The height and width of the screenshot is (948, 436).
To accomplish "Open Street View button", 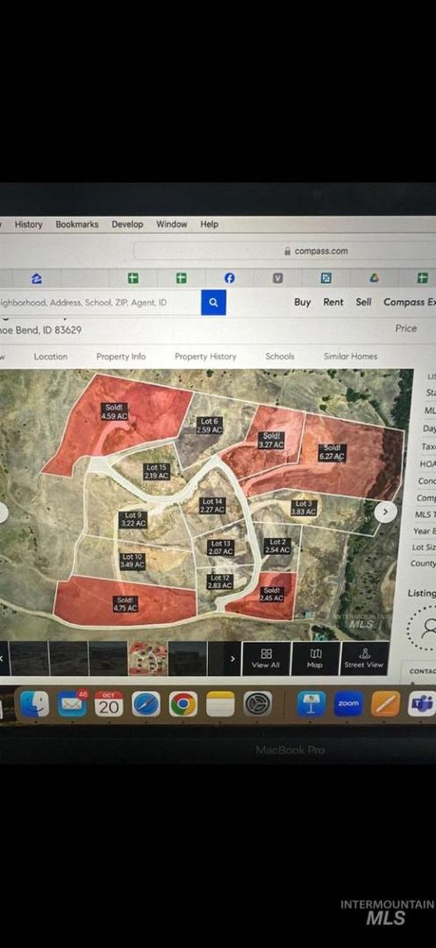I will point(363,658).
